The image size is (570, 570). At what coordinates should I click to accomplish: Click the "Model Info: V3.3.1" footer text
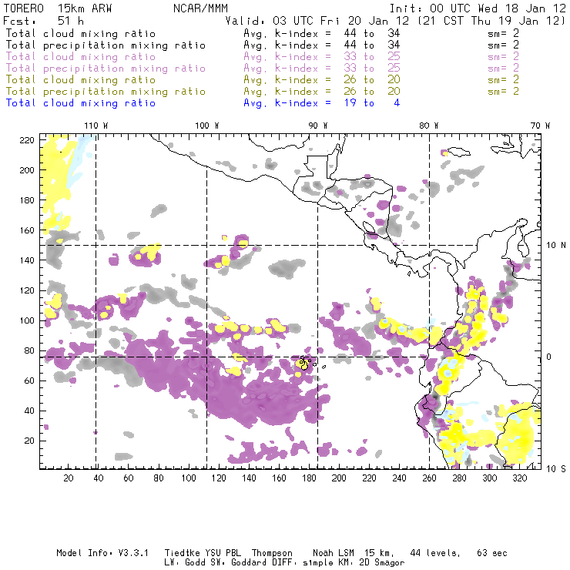pyautogui.click(x=102, y=553)
